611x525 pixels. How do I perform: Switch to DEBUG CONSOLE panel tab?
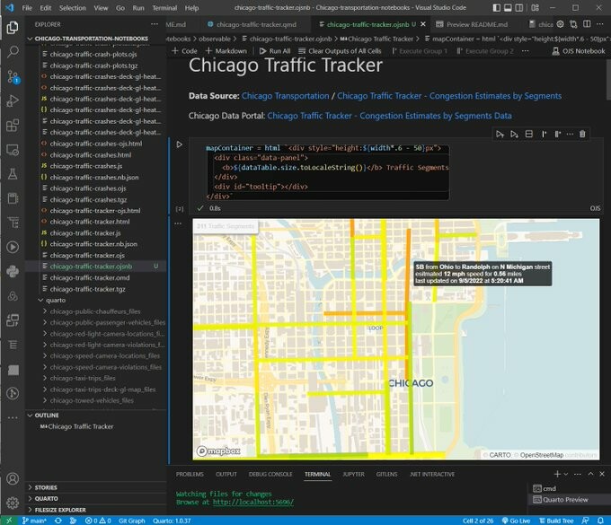click(270, 474)
